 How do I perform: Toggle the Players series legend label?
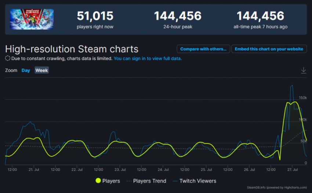112,181
